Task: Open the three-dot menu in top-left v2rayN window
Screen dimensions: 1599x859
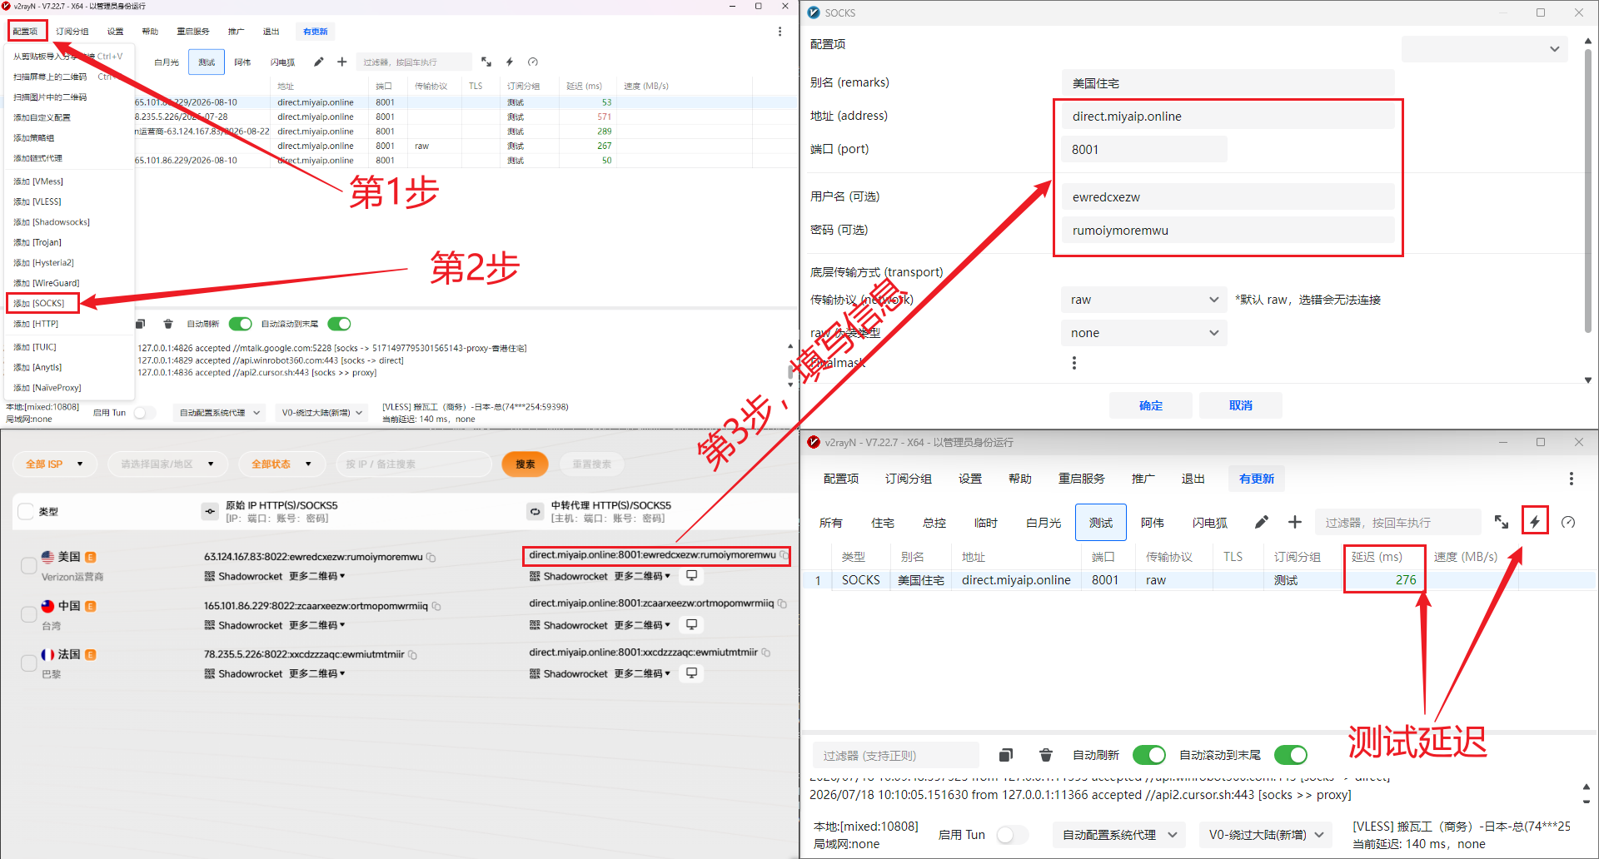Action: click(780, 32)
